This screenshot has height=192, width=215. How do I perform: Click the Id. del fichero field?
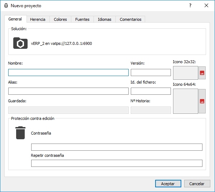150,91
